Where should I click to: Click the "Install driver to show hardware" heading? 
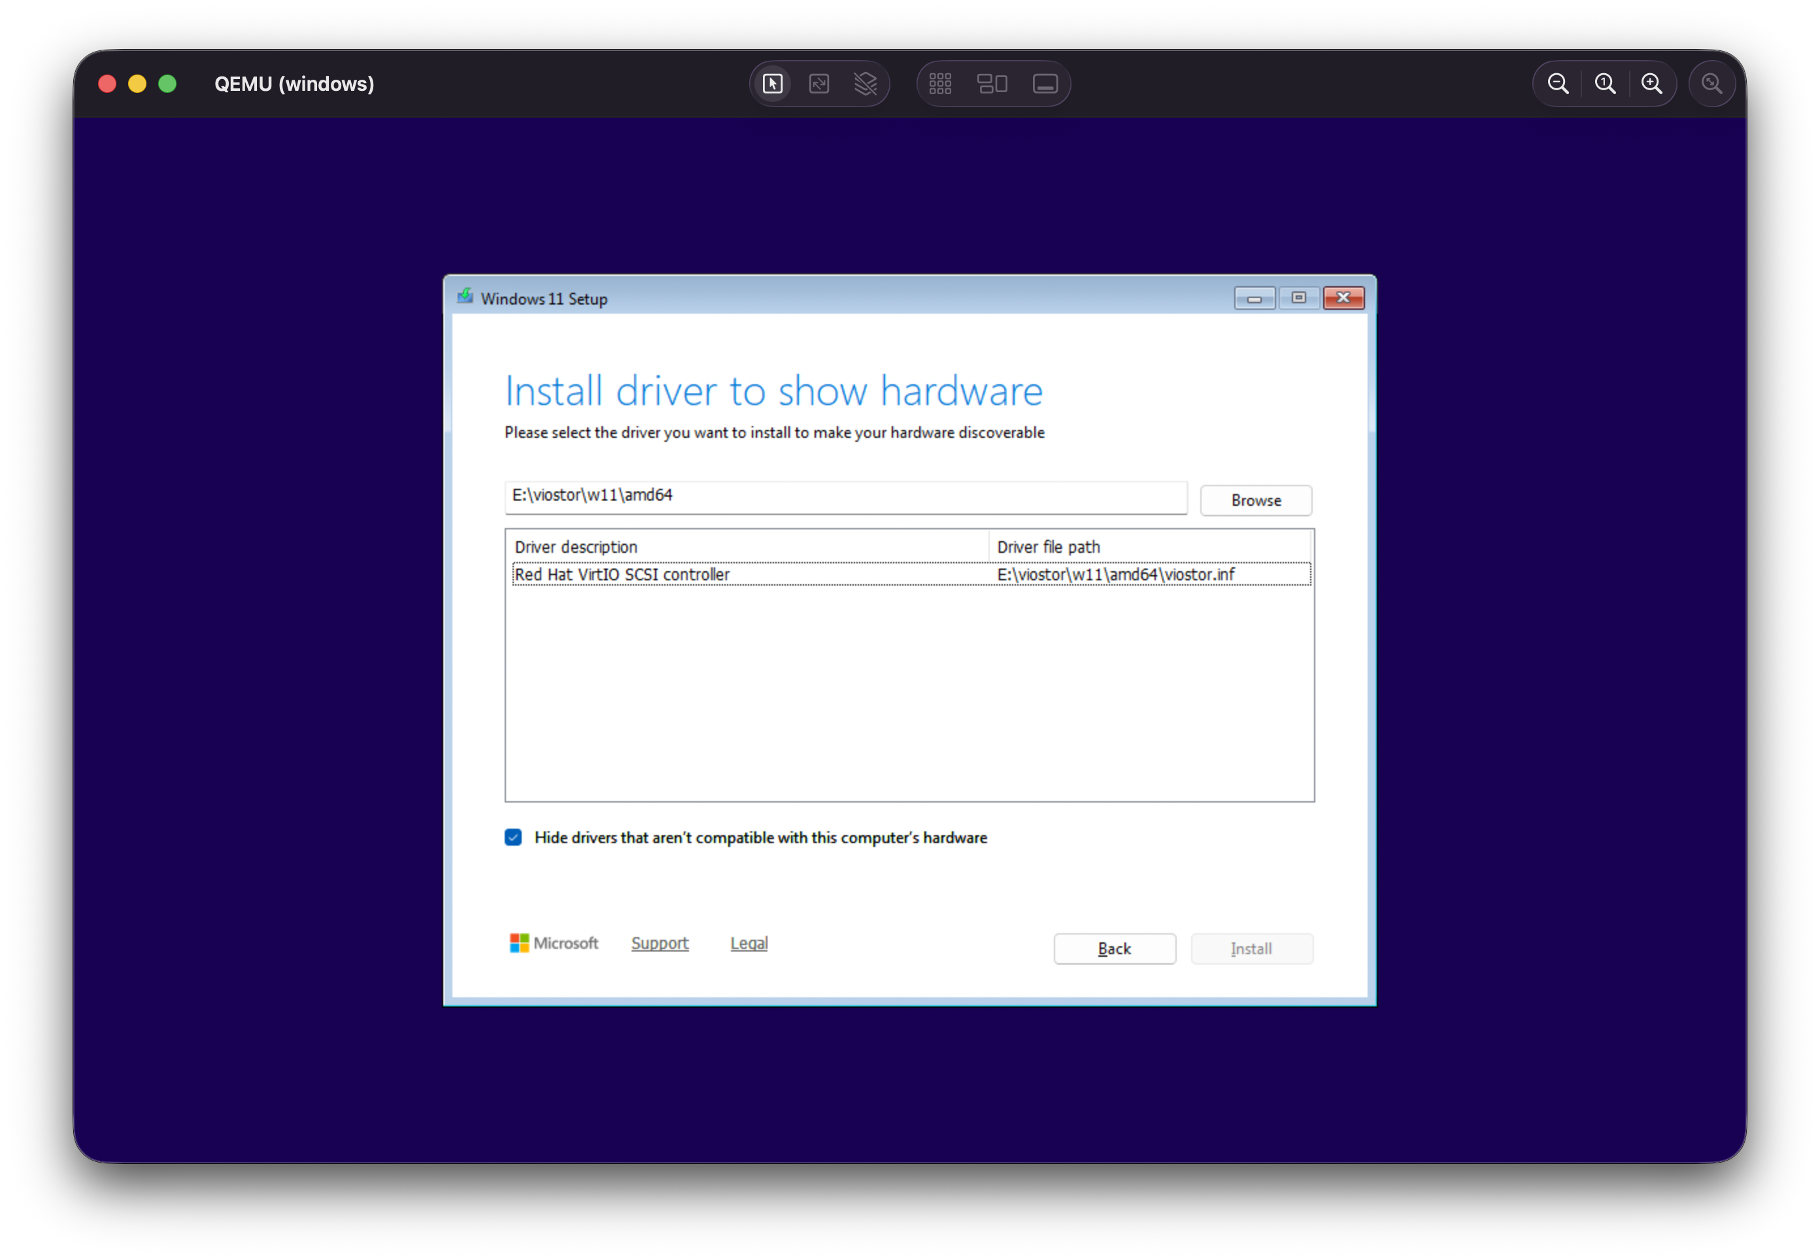(774, 391)
